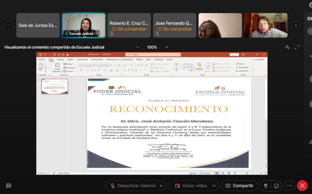Click the Inic. ses. sign-in button
Screen dimensions: 312x194
click(x=234, y=55)
